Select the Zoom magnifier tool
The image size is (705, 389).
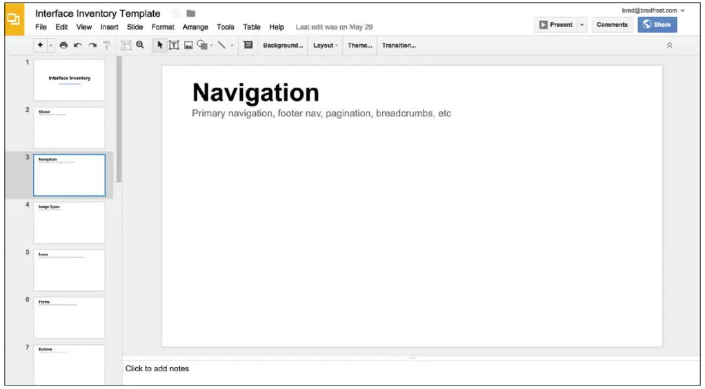coord(140,45)
